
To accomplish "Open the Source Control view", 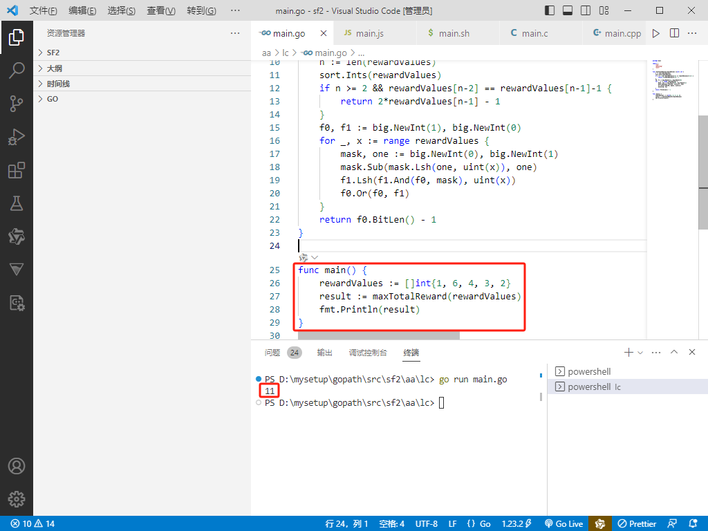I will click(17, 104).
